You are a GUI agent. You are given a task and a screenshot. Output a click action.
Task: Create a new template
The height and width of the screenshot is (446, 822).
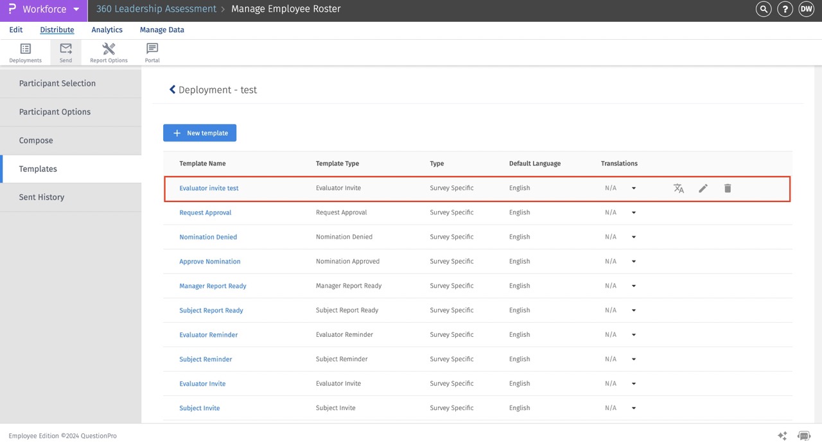click(200, 133)
